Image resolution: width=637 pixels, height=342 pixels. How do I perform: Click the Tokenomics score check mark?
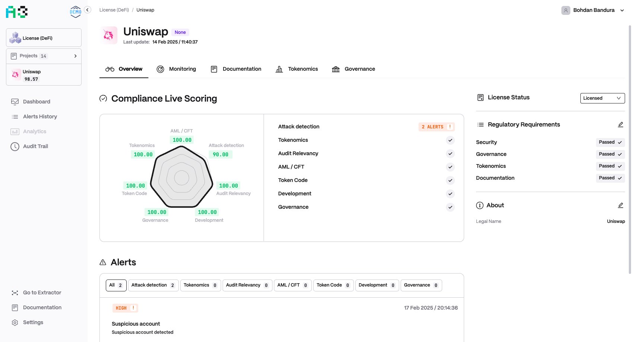tap(450, 140)
